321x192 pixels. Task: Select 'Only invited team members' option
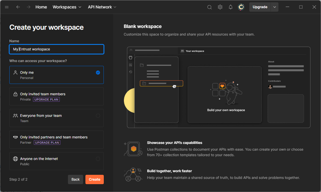click(56, 96)
